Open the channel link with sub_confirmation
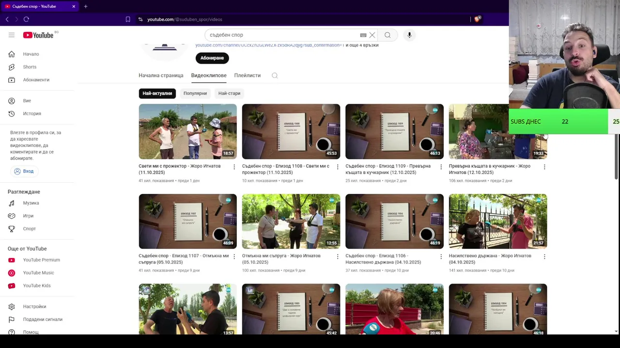Image resolution: width=620 pixels, height=348 pixels. pyautogui.click(x=270, y=45)
